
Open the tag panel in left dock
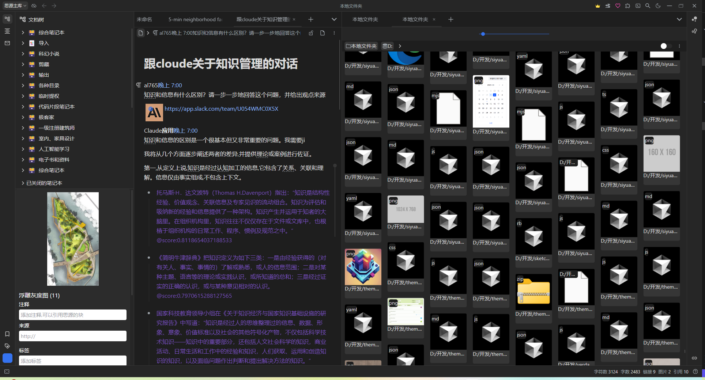coord(7,346)
